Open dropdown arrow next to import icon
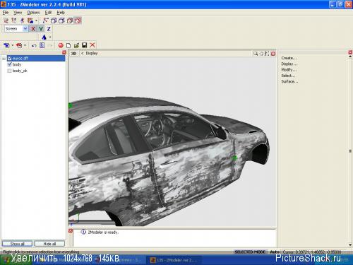353x265 pixels. point(13,45)
